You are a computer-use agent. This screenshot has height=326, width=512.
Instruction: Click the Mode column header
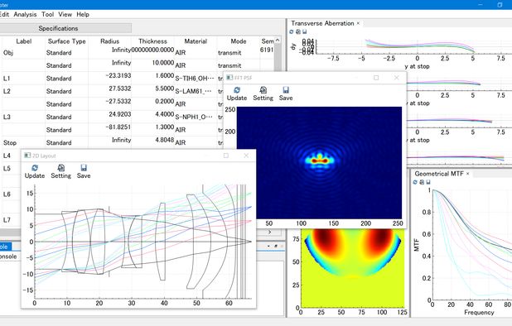[x=239, y=41]
